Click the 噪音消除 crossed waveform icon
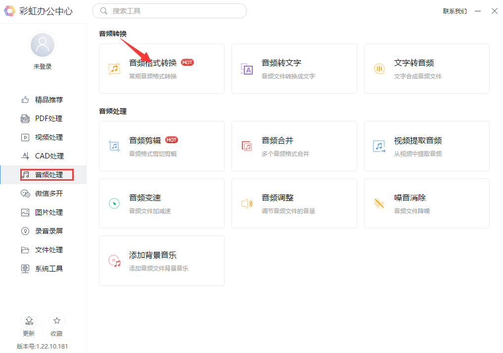The image size is (503, 353). point(379,203)
